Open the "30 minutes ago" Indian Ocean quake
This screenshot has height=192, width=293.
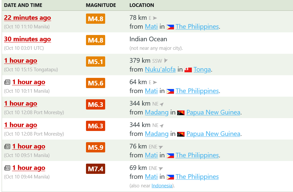[x=27, y=39]
